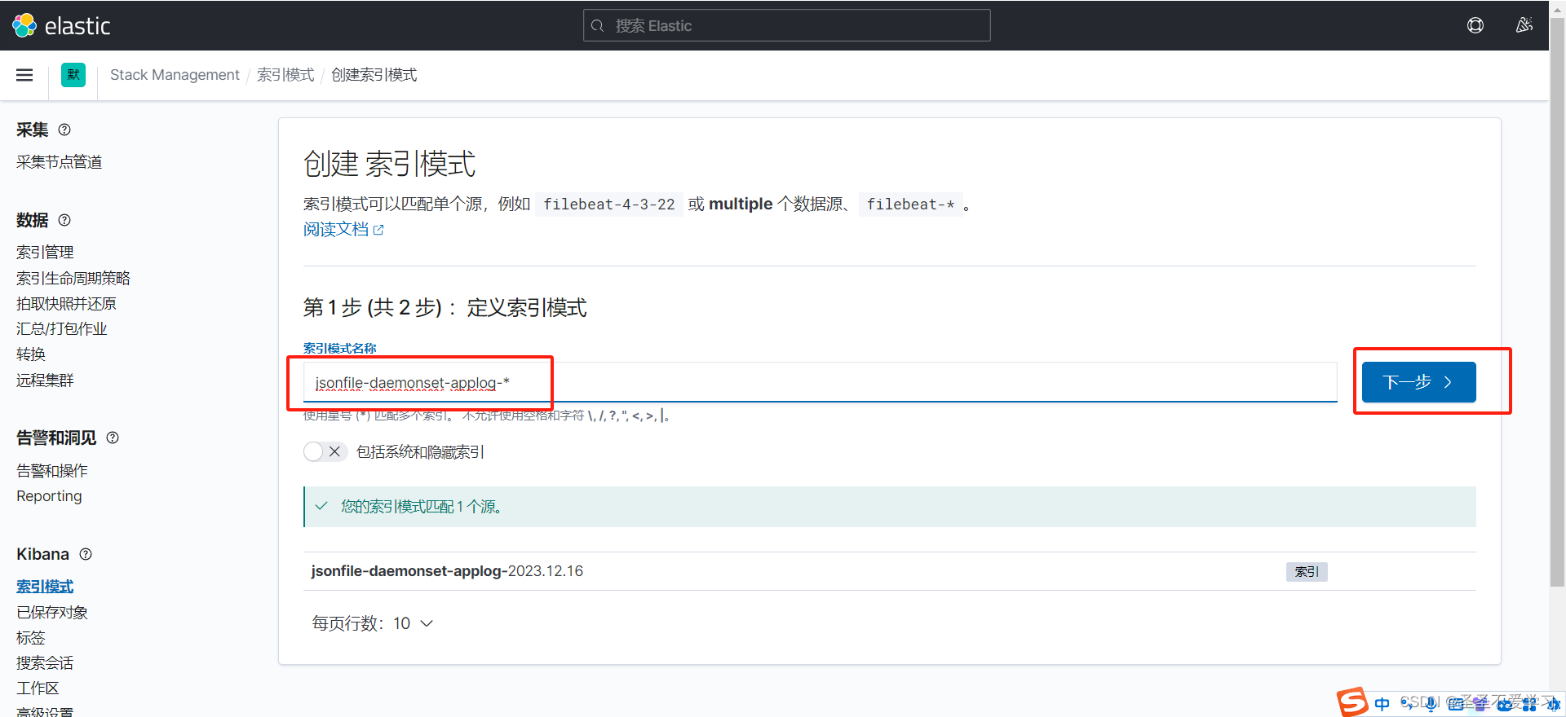Viewport: 1566px width, 717px height.
Task: Click the 第 1 步 定义索引模式 heading
Action: 445,308
